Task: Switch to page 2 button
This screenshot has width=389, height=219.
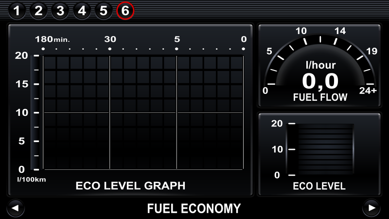Action: coord(38,11)
